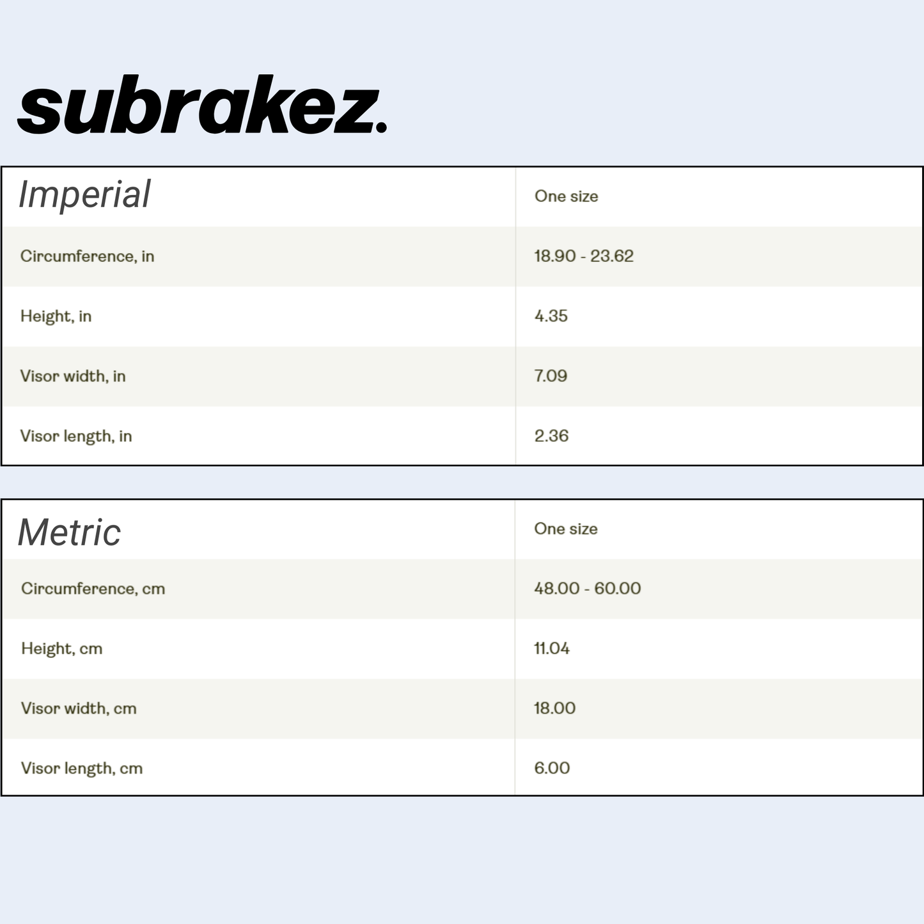
Task: Select the 4.35 height value
Action: coord(551,316)
